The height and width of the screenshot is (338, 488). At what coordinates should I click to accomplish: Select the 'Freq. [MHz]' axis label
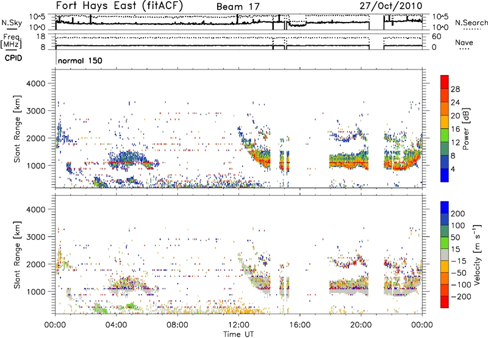(x=12, y=41)
